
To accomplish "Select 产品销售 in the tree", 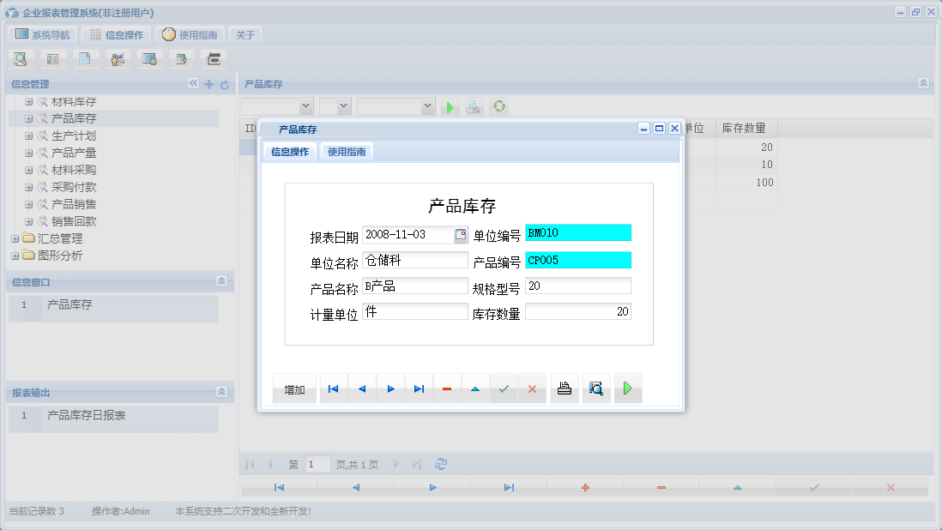I will 73,205.
